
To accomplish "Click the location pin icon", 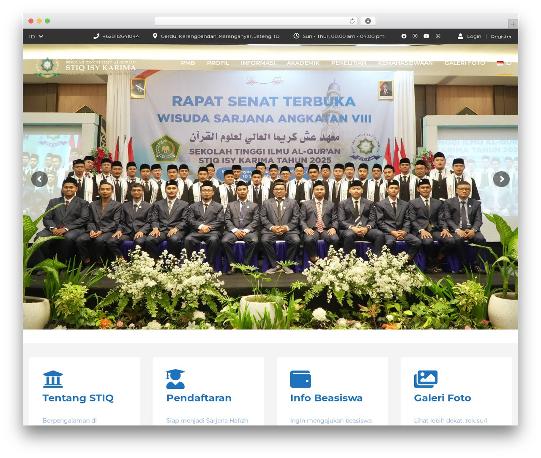I will tap(155, 36).
